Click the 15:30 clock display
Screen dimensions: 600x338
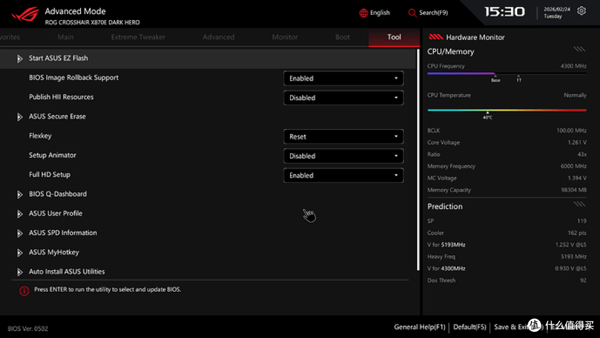pyautogui.click(x=504, y=12)
